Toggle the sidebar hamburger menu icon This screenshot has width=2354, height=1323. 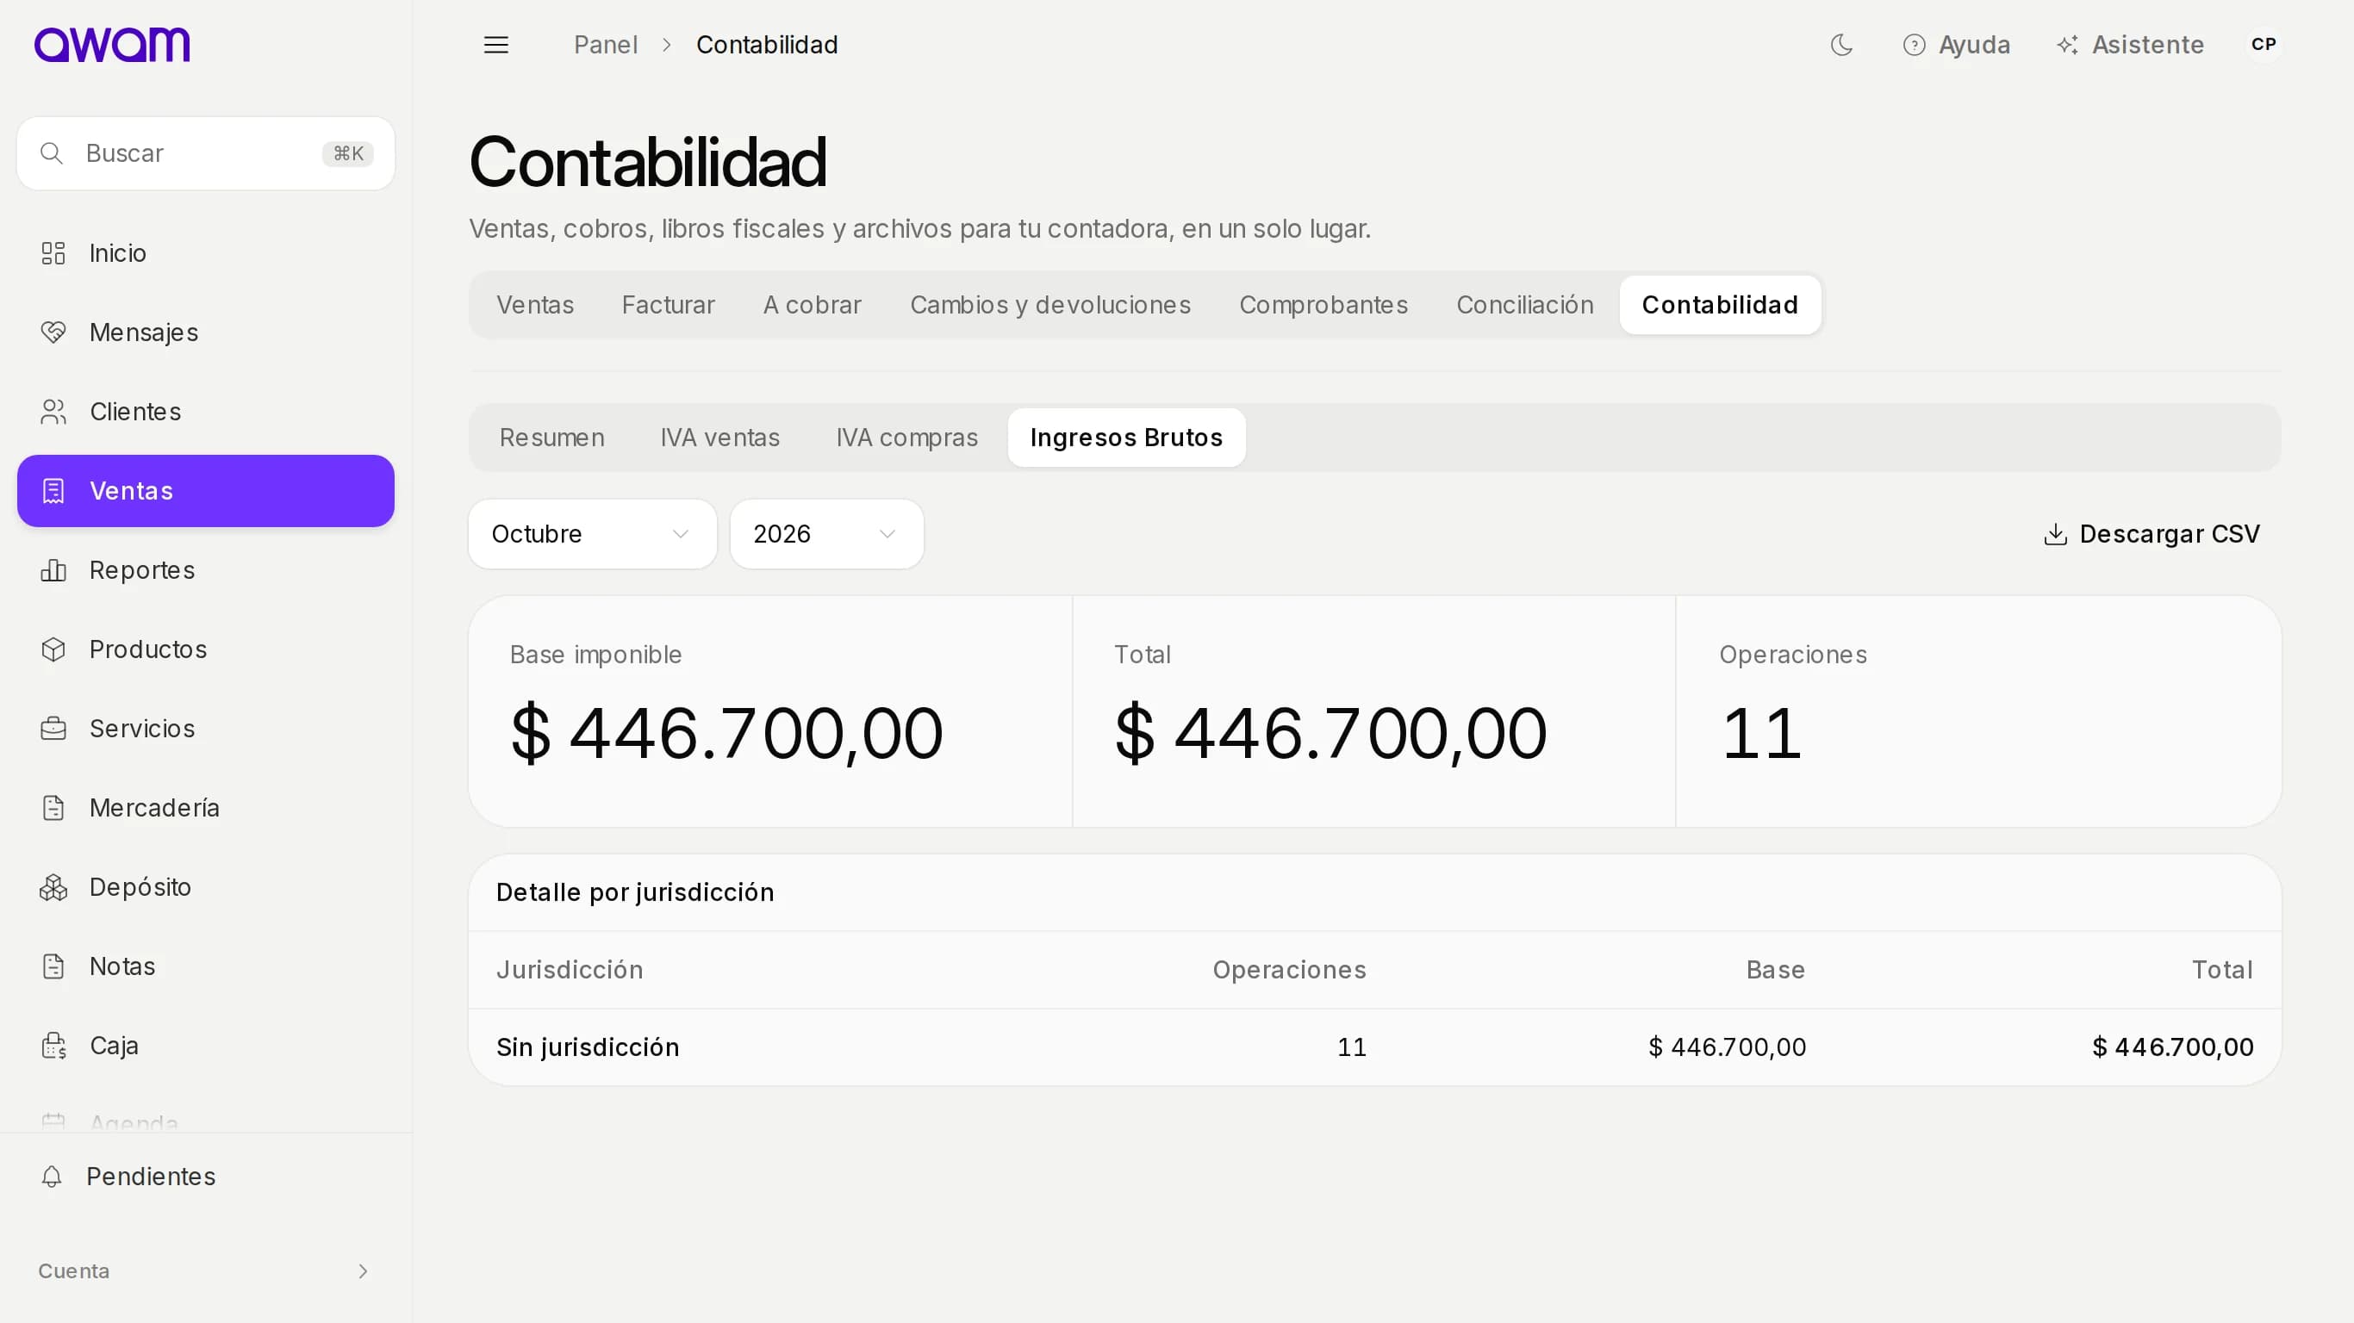[x=495, y=45]
